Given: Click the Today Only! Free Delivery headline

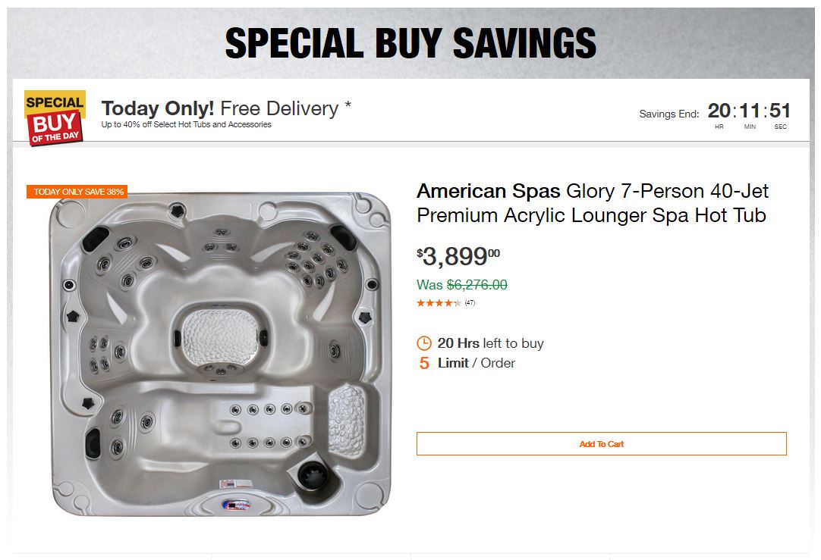Looking at the screenshot, I should point(226,108).
